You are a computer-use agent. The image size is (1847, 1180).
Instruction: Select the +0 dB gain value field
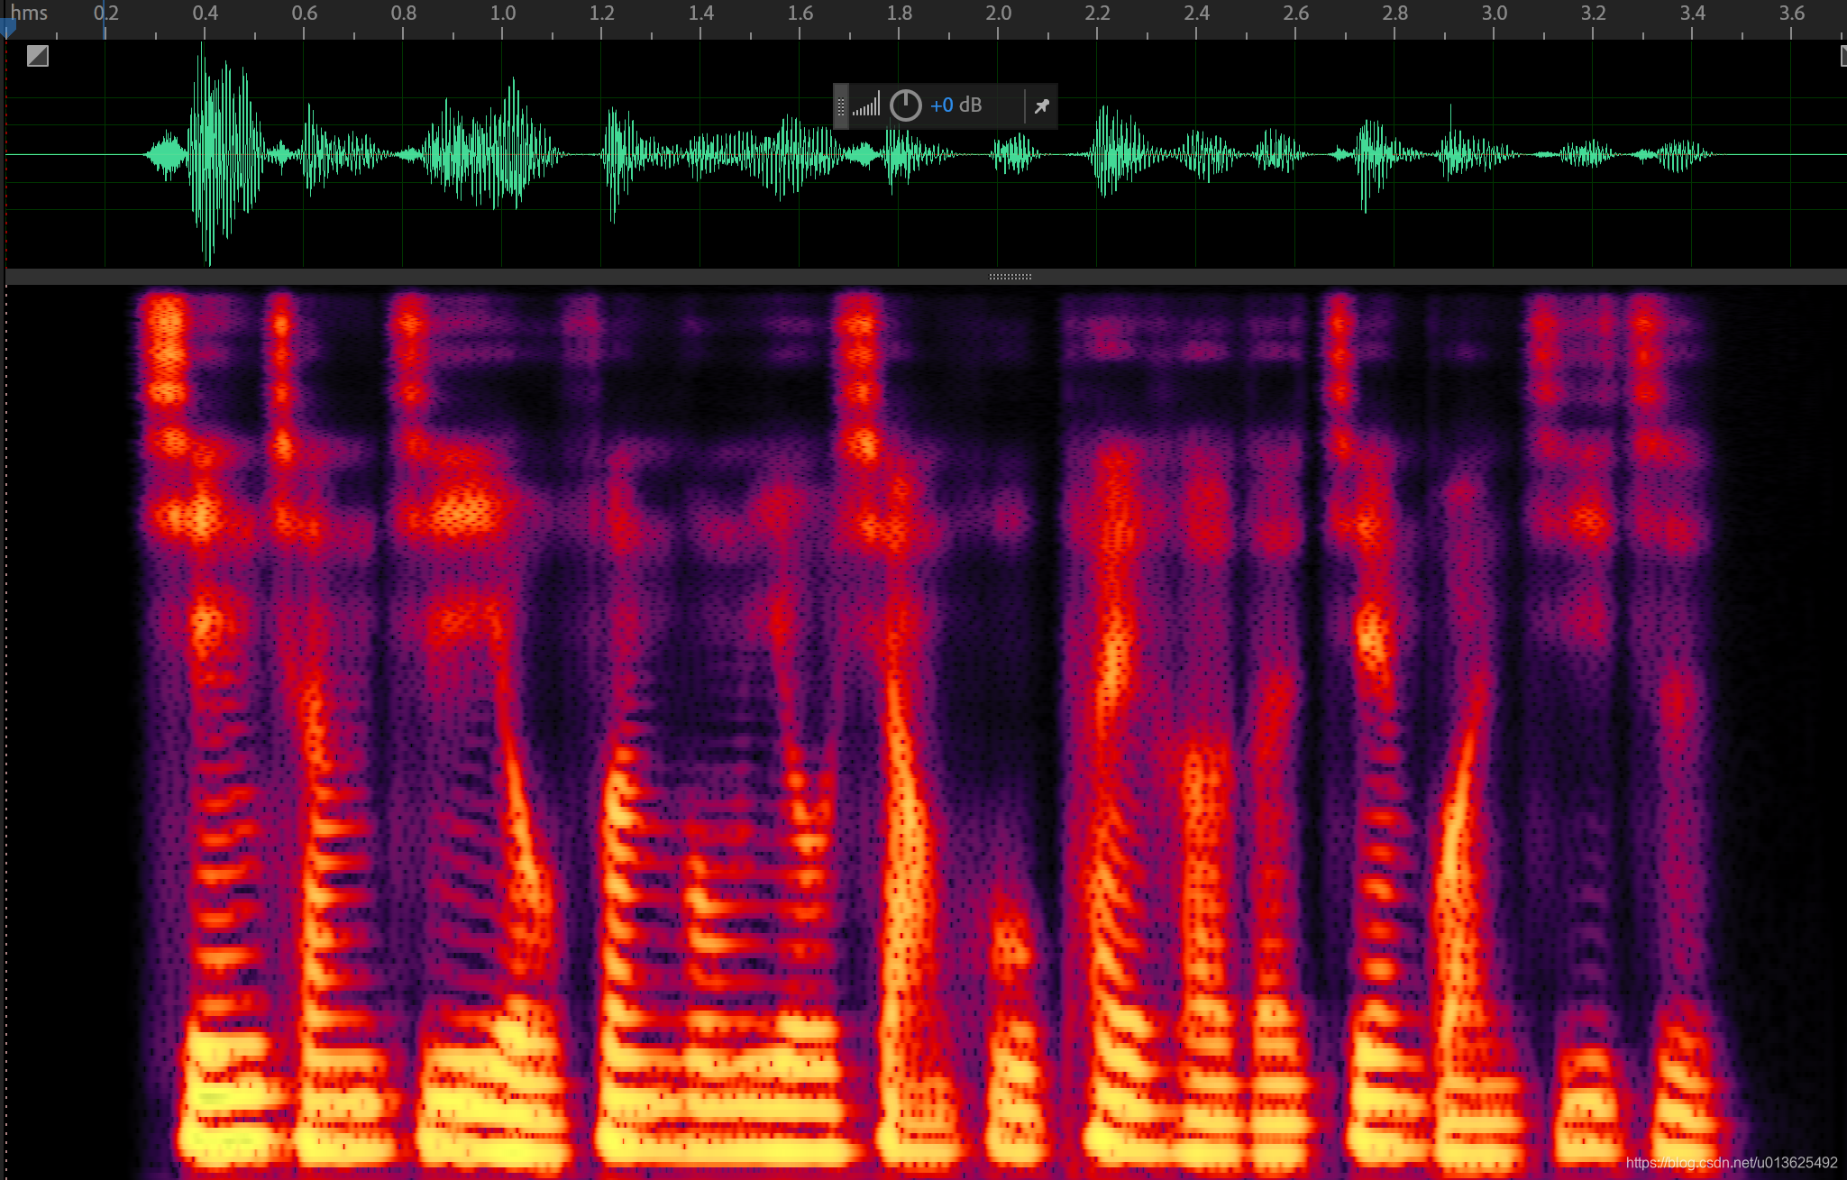(944, 105)
